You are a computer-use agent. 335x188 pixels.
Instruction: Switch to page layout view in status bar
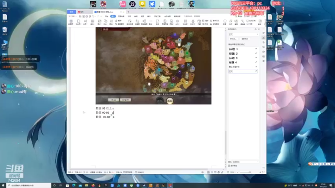pyautogui.click(x=208, y=172)
